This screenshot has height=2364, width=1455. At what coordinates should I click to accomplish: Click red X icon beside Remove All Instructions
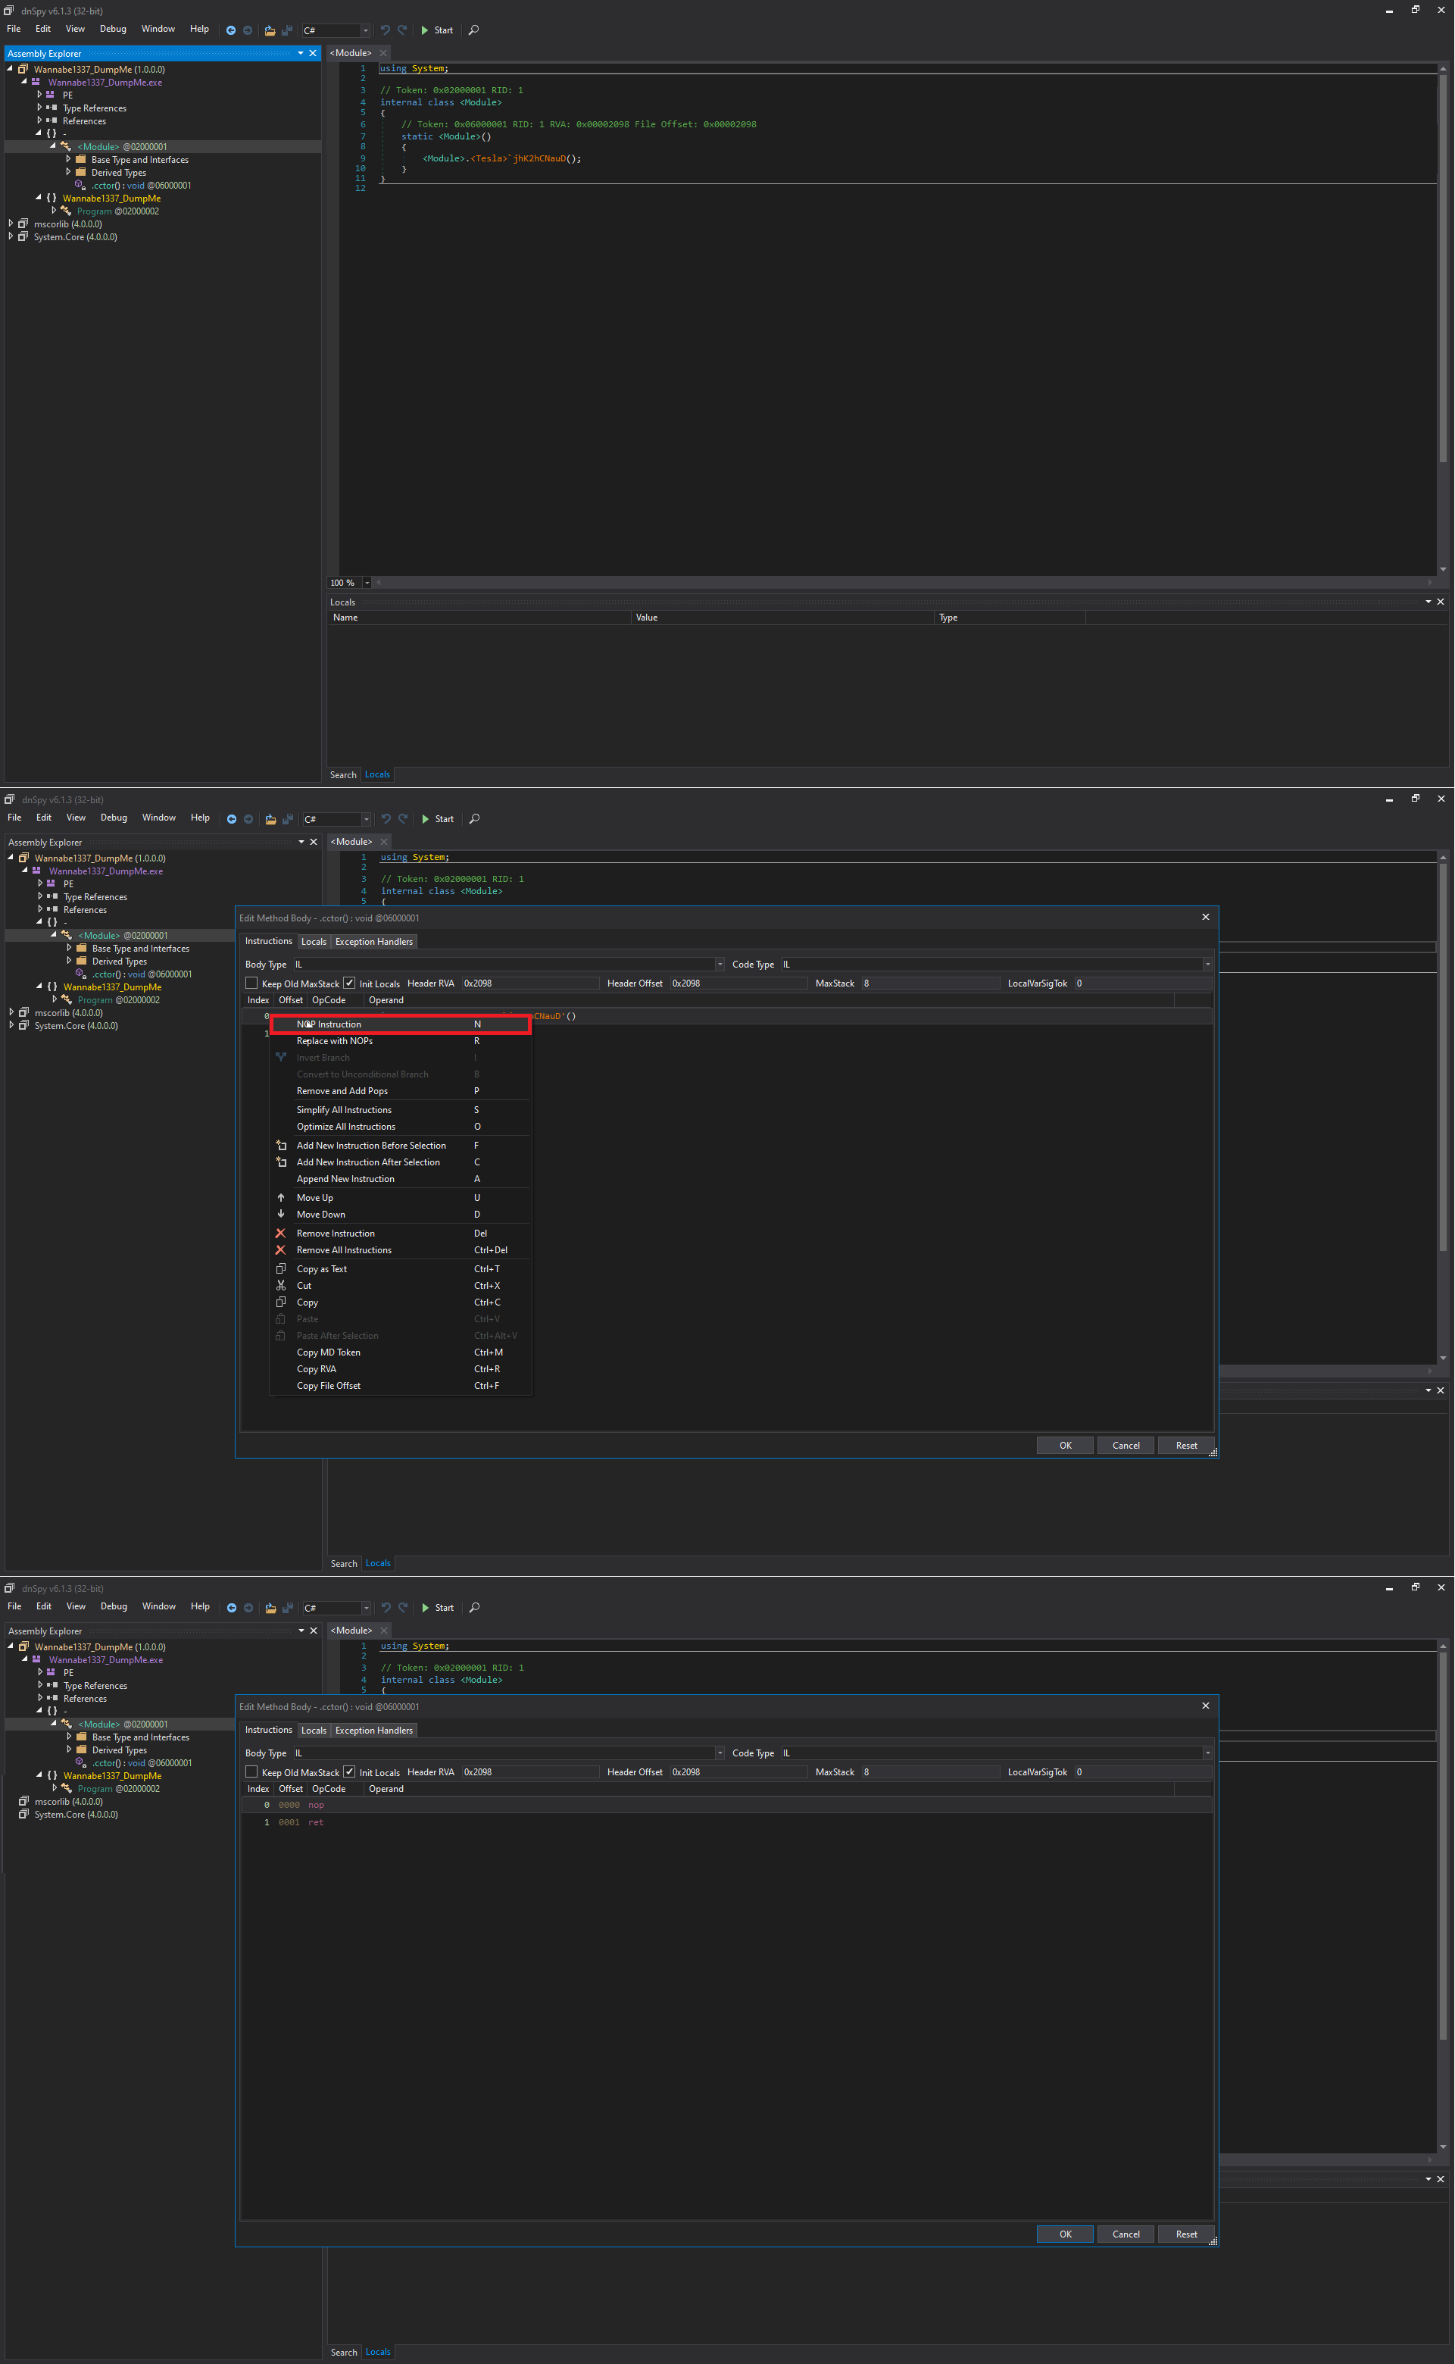click(x=281, y=1250)
